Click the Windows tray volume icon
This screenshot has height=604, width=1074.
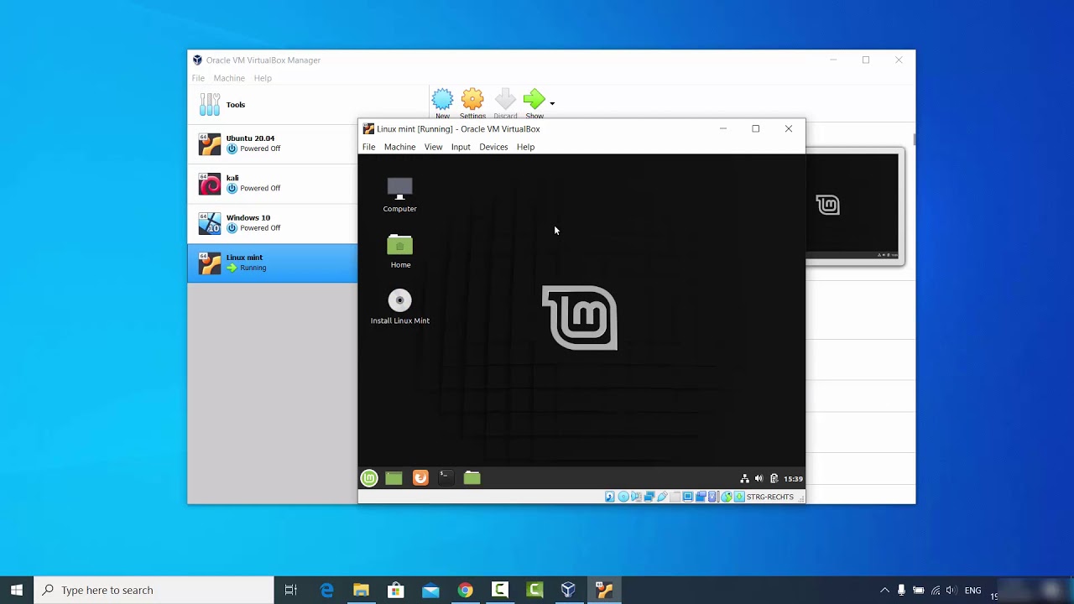[951, 590]
